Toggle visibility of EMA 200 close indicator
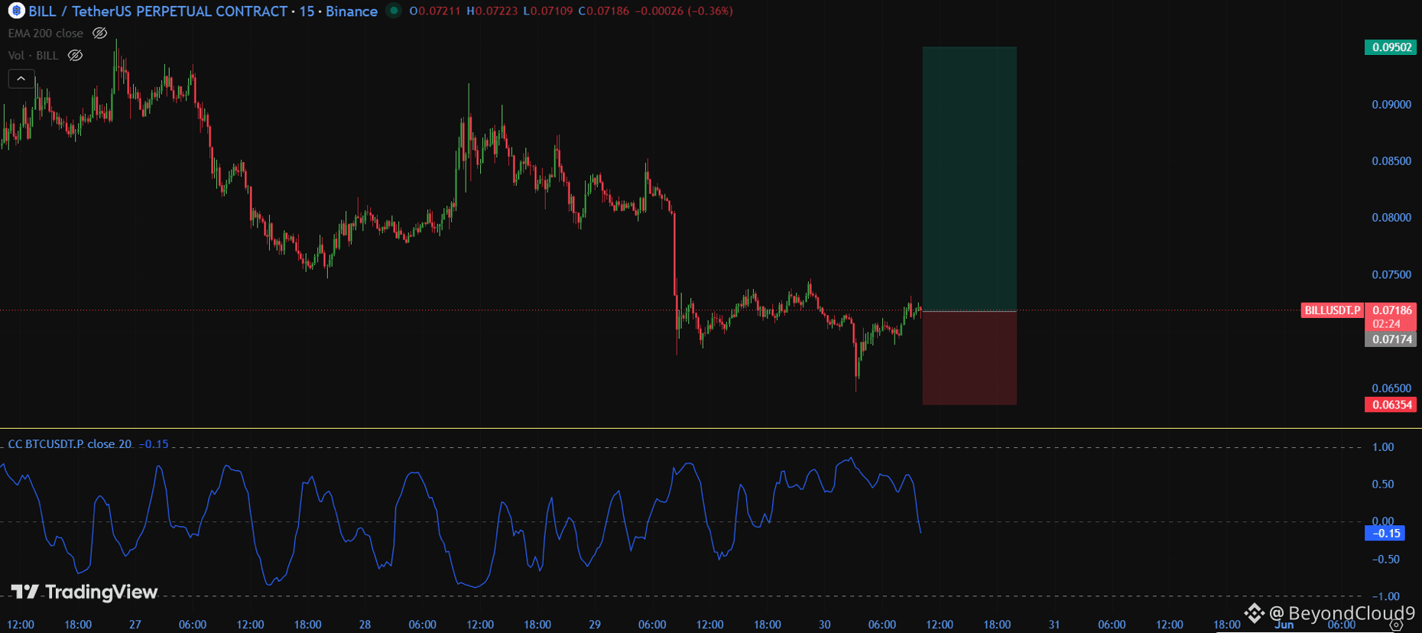Screen dimensions: 1422x633 pyautogui.click(x=99, y=33)
